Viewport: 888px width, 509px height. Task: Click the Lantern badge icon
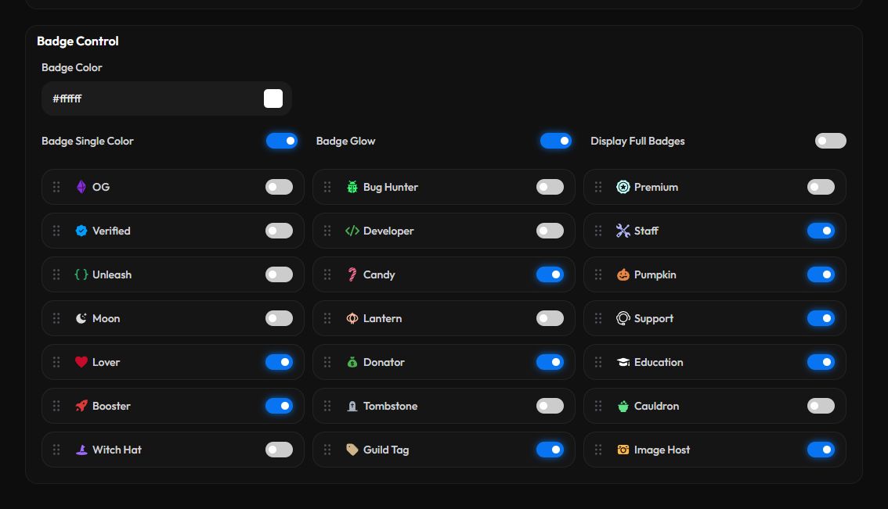(352, 318)
